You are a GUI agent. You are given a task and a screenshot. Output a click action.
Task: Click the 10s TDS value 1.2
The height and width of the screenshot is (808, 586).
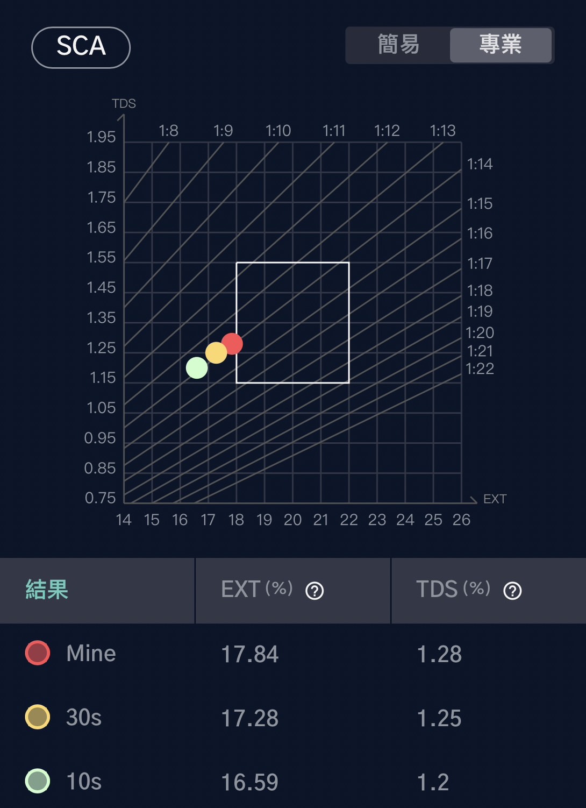(x=433, y=782)
